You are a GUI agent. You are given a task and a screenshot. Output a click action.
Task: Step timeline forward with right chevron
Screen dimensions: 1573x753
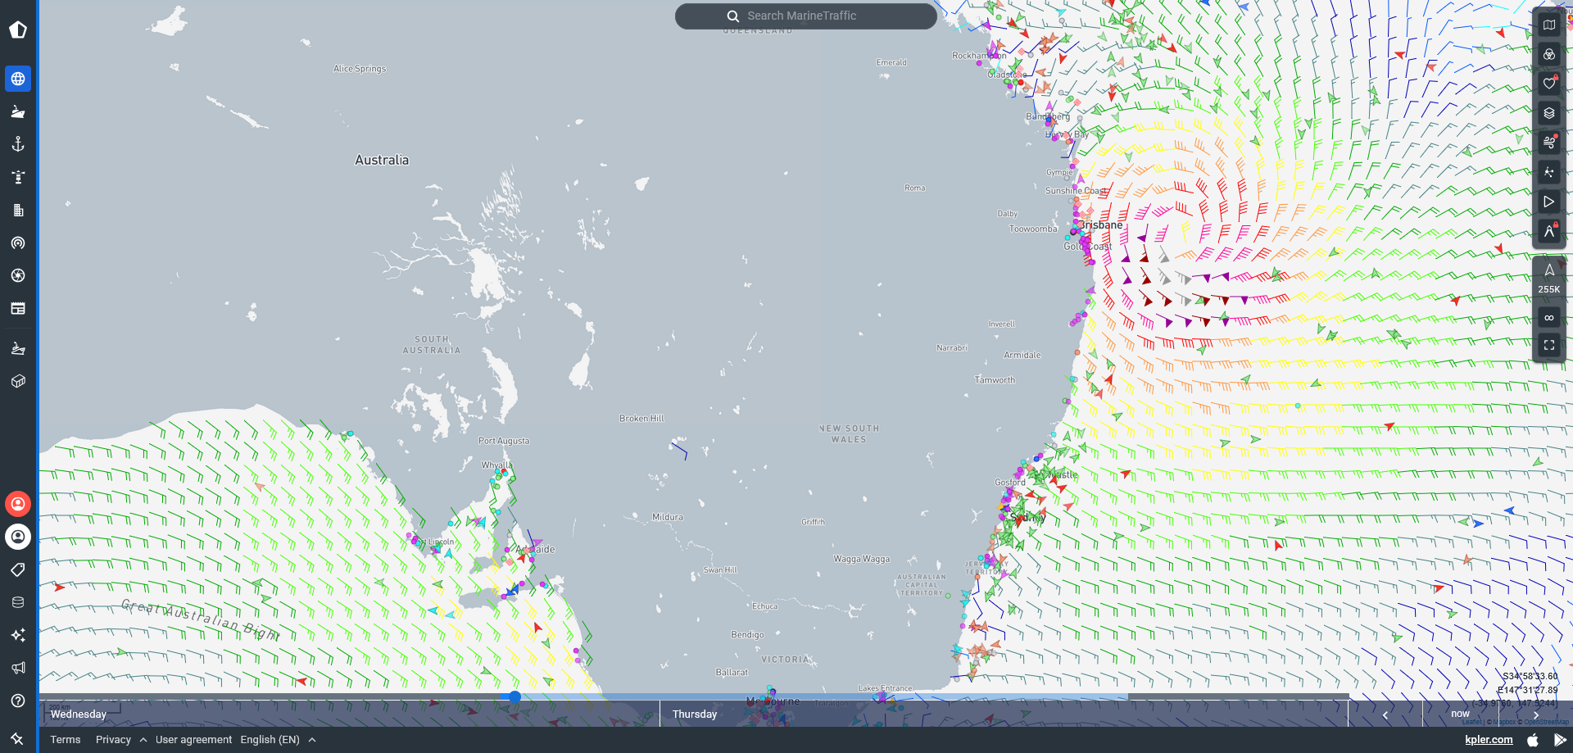click(1536, 714)
